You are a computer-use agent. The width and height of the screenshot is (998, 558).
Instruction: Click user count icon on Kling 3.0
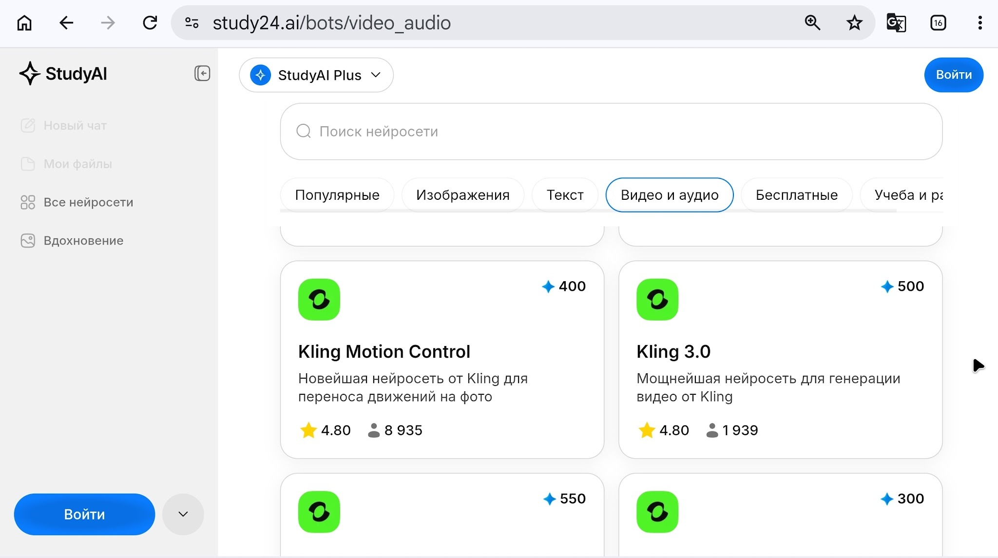[712, 430]
